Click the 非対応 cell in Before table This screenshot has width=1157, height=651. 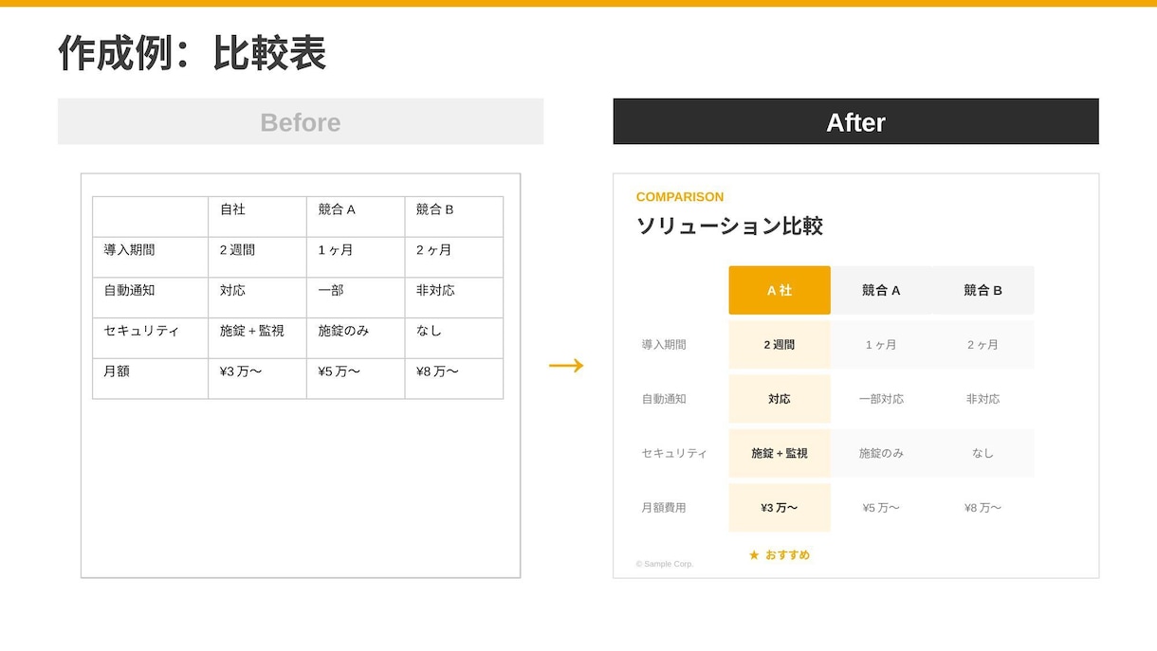(454, 298)
